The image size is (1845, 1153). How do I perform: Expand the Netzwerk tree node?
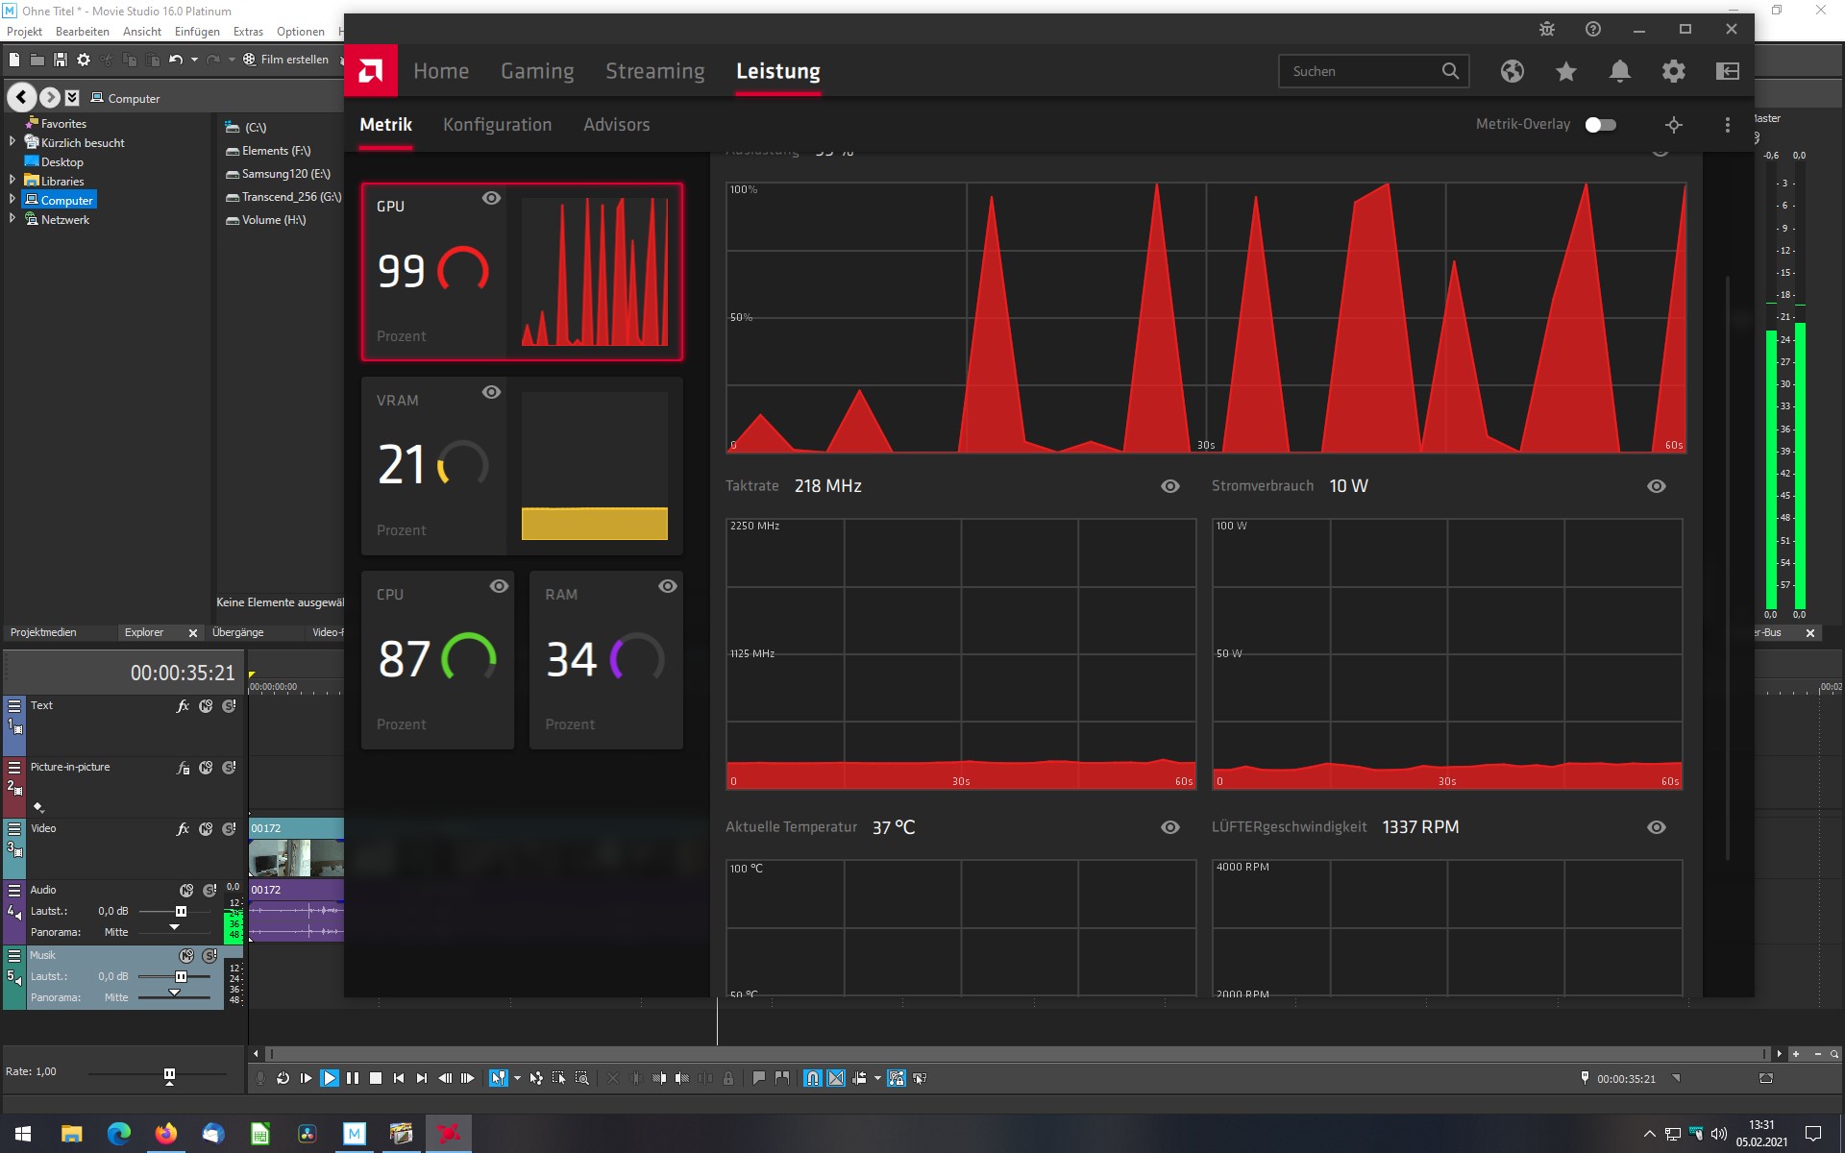point(12,219)
